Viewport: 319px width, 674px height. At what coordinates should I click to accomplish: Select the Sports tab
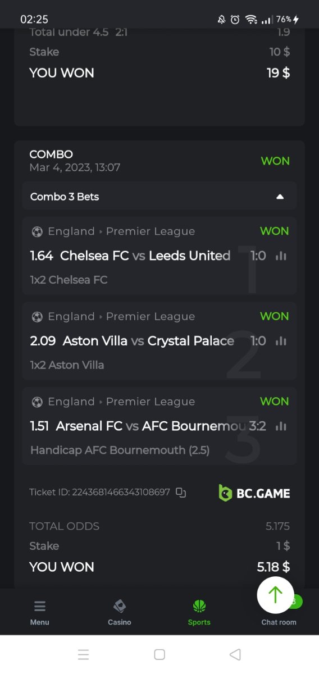pos(199,612)
